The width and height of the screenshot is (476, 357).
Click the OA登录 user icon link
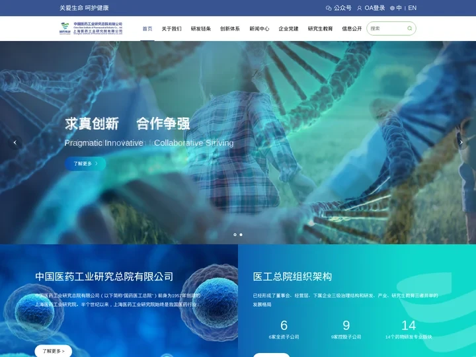click(371, 8)
